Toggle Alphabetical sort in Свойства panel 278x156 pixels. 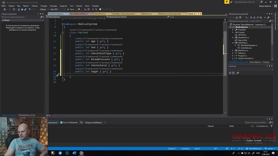point(234,73)
